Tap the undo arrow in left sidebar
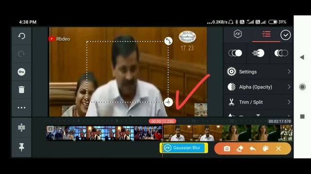 click(21, 36)
